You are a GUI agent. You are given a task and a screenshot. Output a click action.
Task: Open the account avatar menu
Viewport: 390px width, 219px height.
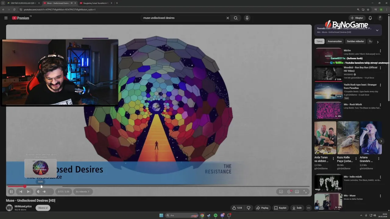coord(380,18)
